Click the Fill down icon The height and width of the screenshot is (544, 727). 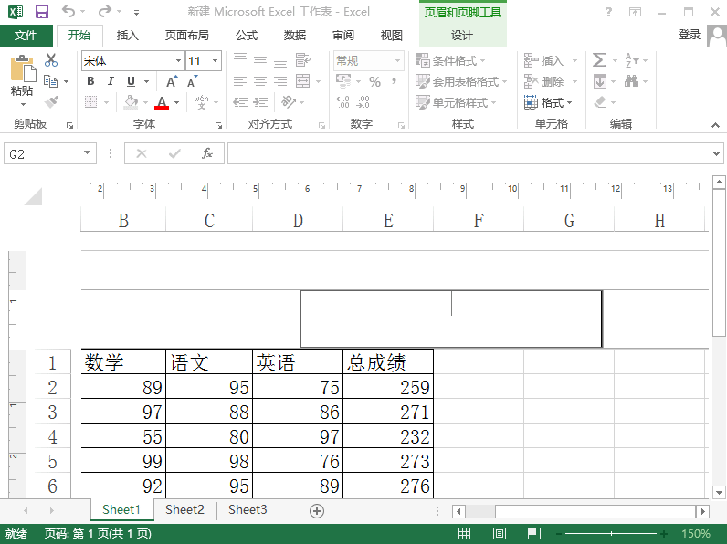pos(600,81)
